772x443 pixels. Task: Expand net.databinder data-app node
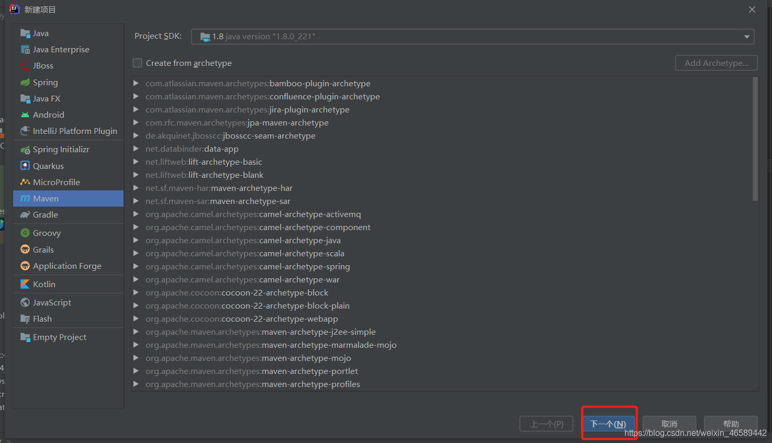[136, 149]
